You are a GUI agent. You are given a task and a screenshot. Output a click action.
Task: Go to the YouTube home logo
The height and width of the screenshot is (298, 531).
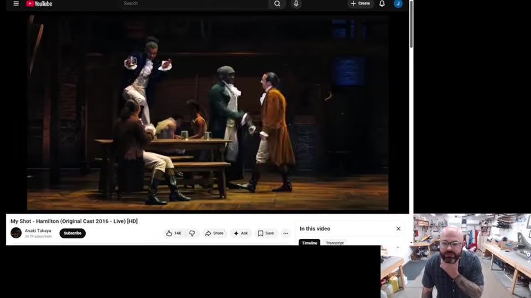tap(39, 4)
